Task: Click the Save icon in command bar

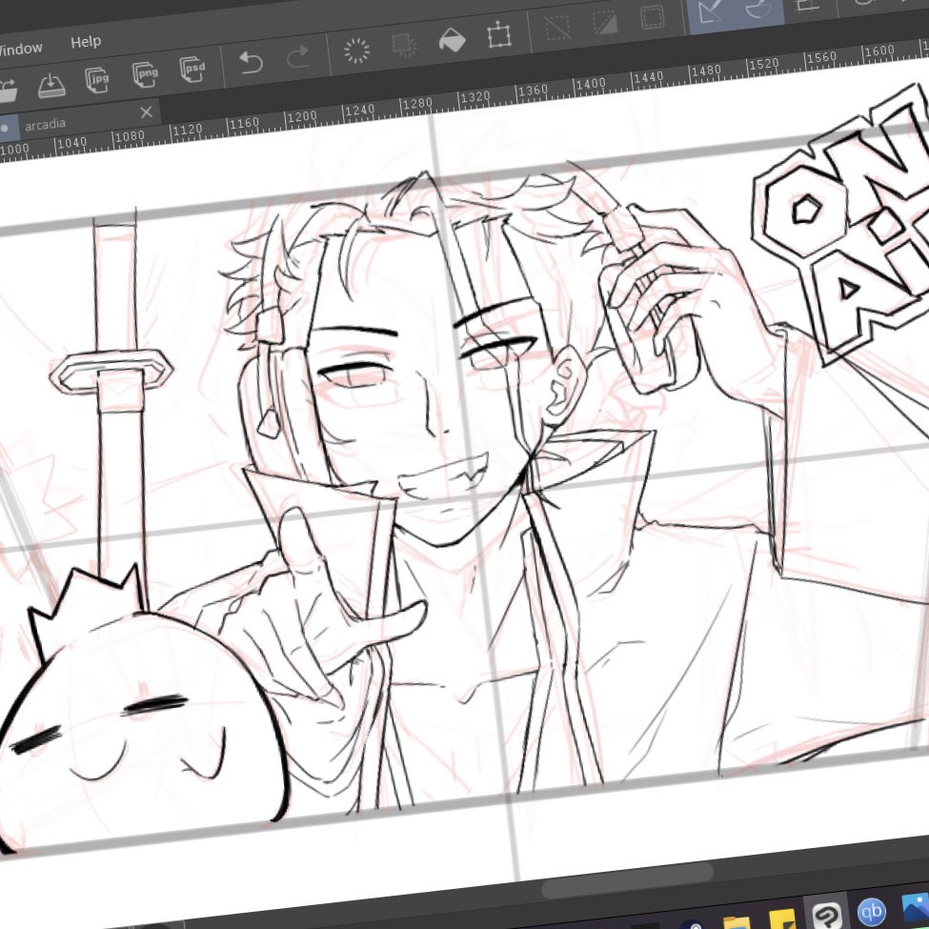Action: pos(50,86)
